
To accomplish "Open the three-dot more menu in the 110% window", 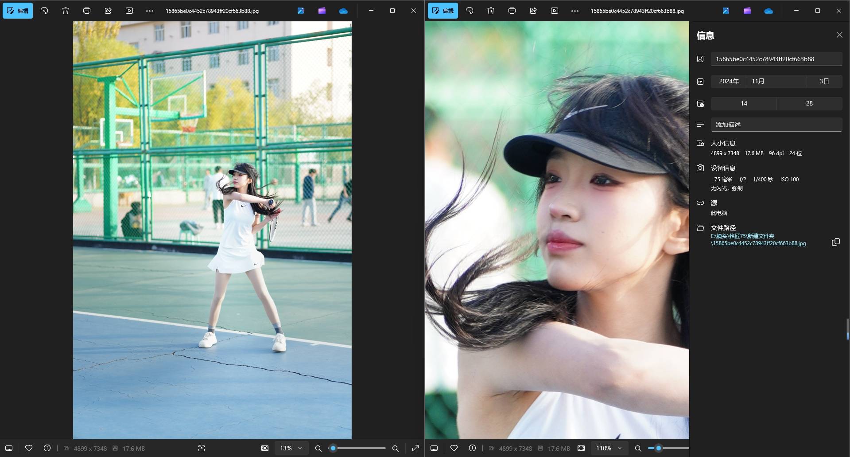I will [575, 11].
